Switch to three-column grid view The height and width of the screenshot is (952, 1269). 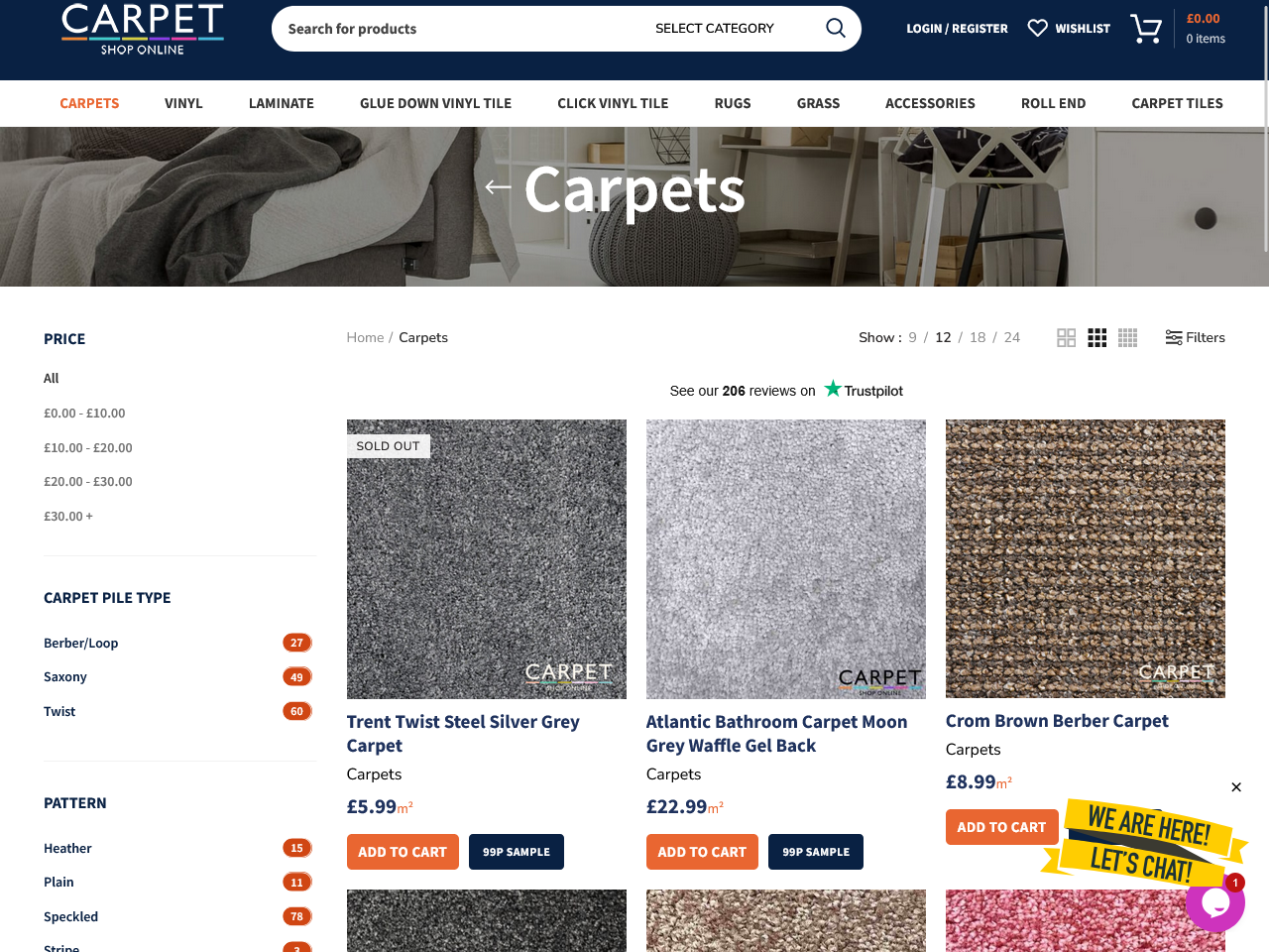click(x=1096, y=338)
